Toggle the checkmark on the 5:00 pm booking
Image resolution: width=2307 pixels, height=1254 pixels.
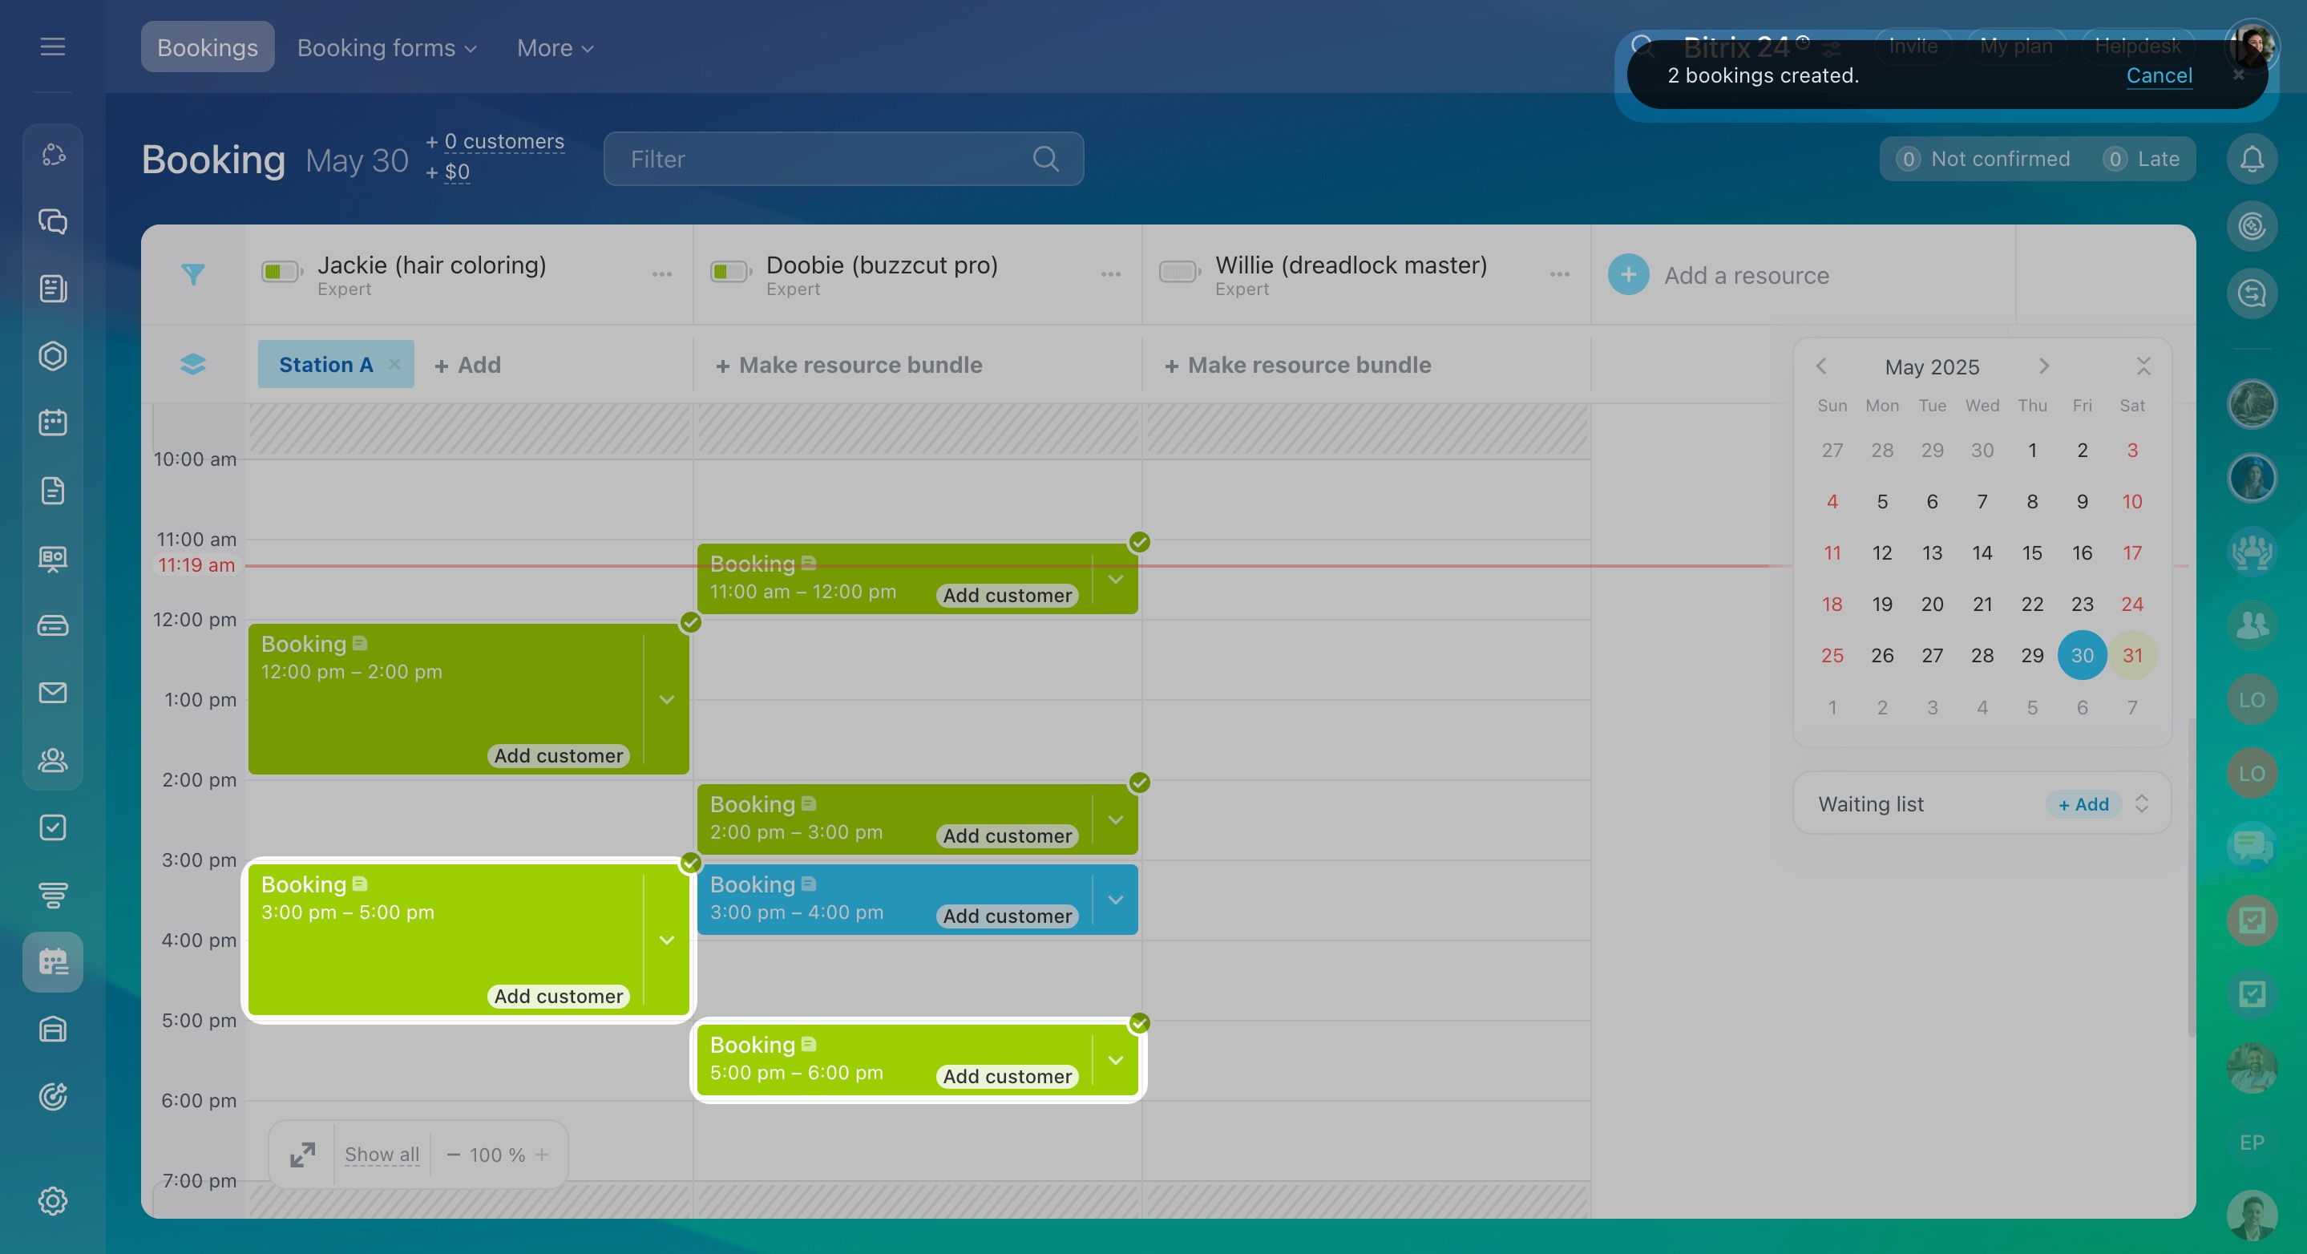1139,1023
